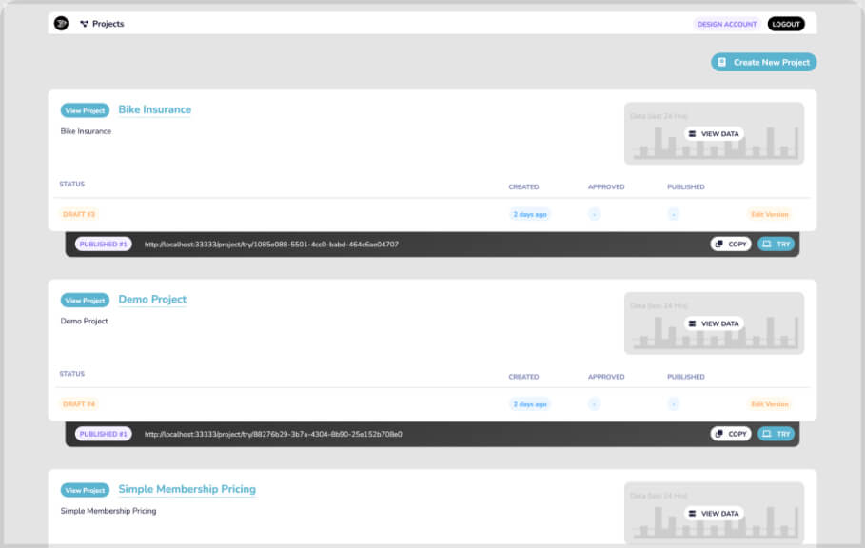Click PUBLISHED #1 badge under Bike Insurance
Screen dimensions: 865x548
103,245
